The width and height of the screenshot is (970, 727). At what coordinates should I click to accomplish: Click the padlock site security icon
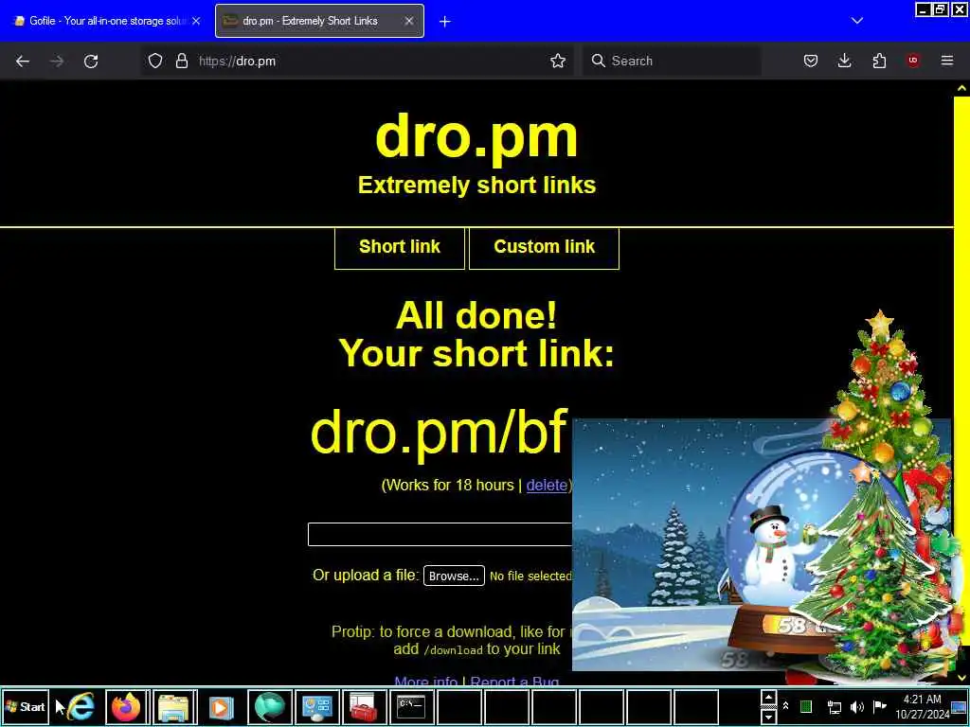click(x=181, y=61)
